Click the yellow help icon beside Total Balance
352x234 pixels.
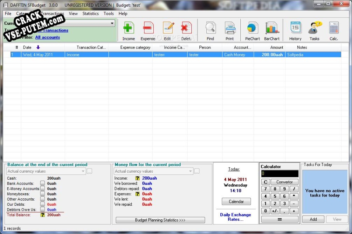click(x=43, y=215)
